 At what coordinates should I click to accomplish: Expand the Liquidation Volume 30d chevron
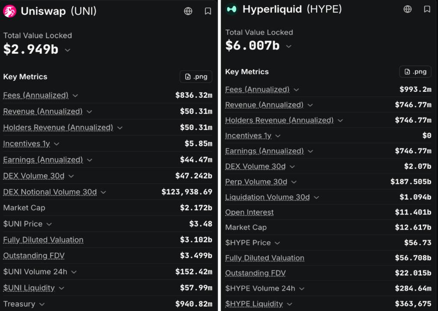tap(316, 197)
